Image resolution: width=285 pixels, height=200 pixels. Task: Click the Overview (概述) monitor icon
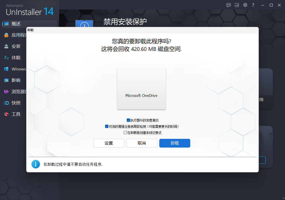(6, 24)
